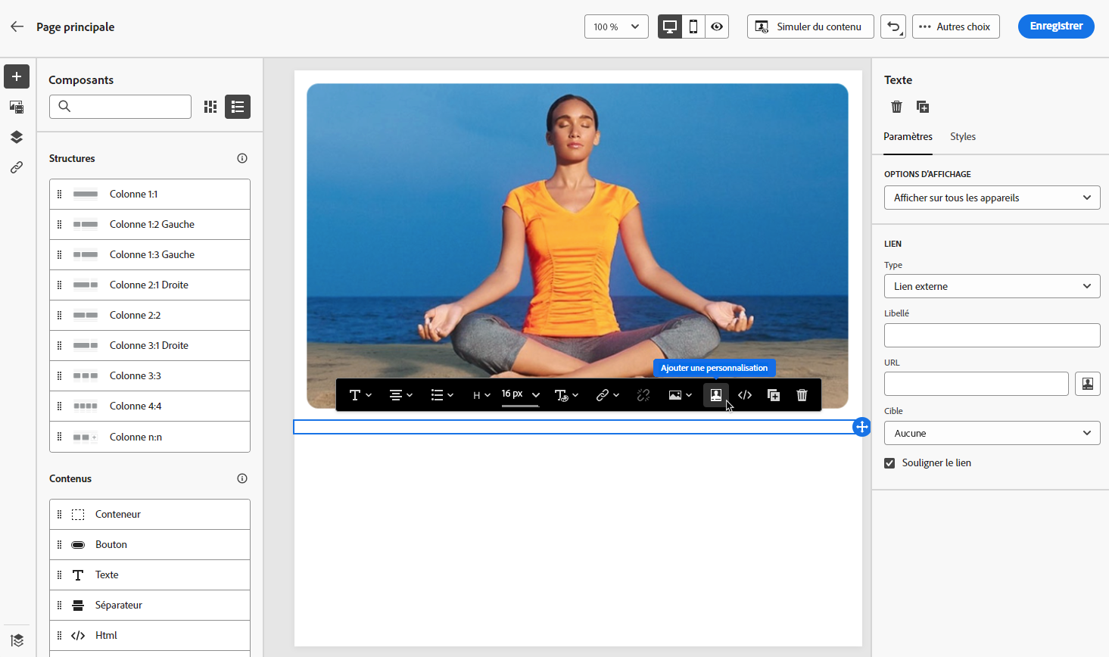
Task: Click the trash icon in the text toolbar
Action: [x=802, y=395]
